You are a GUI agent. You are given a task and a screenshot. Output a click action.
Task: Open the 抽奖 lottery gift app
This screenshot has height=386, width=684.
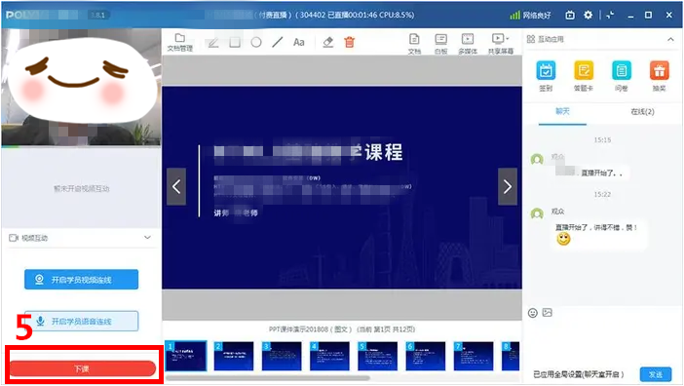click(659, 76)
